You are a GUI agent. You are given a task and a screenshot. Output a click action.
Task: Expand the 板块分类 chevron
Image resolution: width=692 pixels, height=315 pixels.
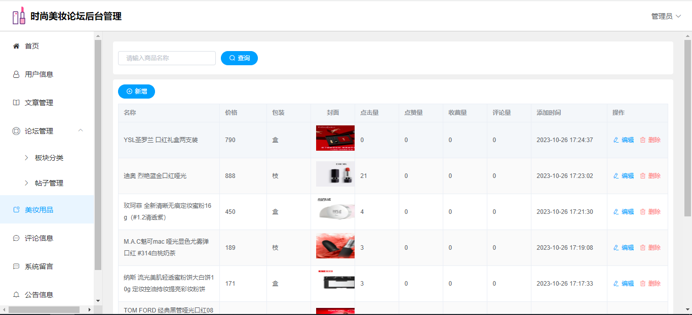click(26, 158)
